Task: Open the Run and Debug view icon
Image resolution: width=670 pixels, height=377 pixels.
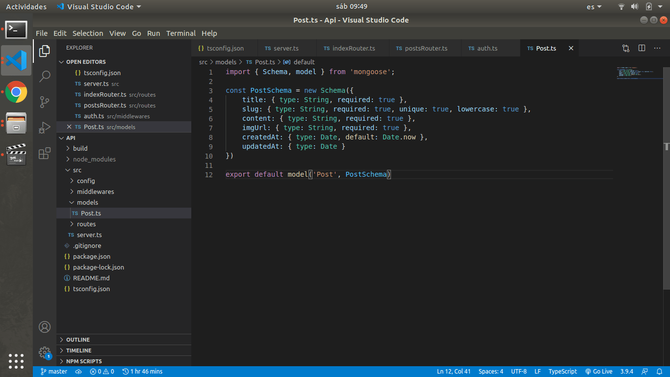Action: [45, 128]
